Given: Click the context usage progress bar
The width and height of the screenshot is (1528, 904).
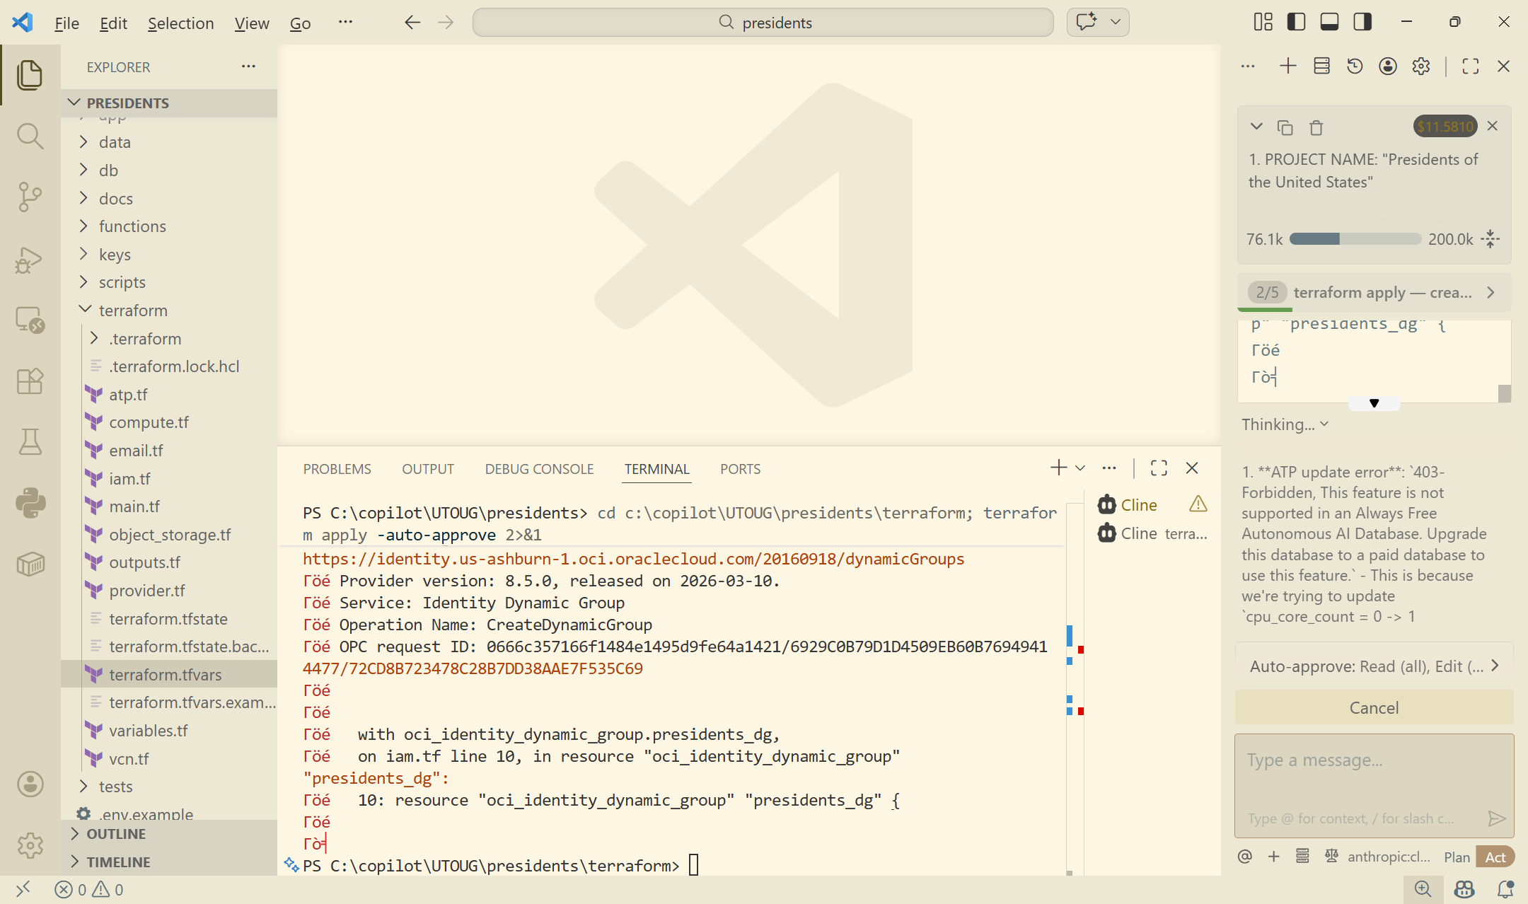Looking at the screenshot, I should tap(1355, 239).
